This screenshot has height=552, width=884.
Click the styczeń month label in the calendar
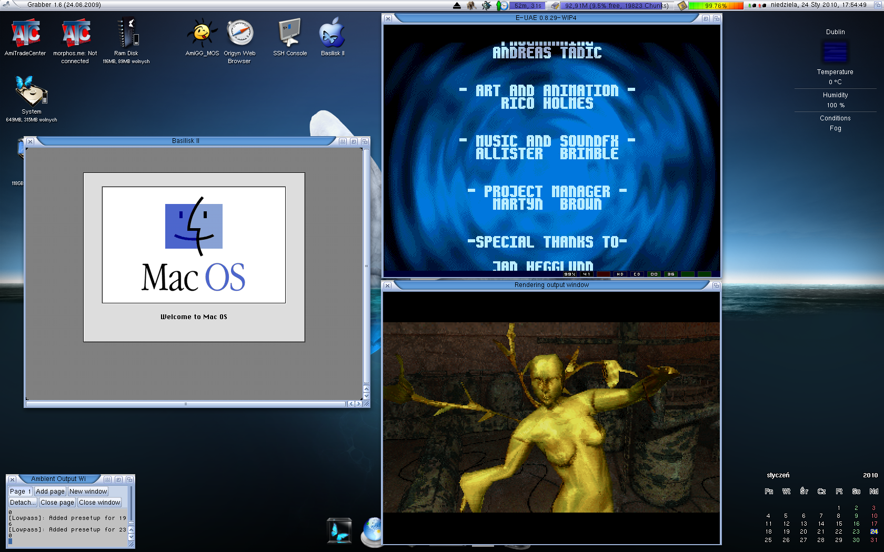pyautogui.click(x=778, y=475)
